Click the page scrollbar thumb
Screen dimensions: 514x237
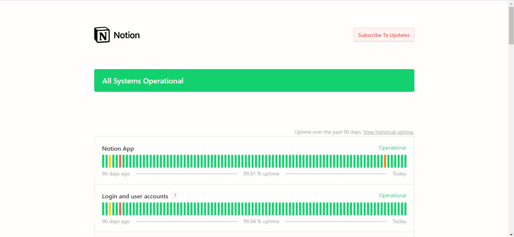click(511, 25)
